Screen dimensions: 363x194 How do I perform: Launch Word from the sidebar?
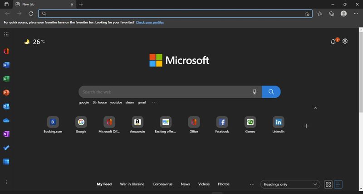click(x=6, y=65)
